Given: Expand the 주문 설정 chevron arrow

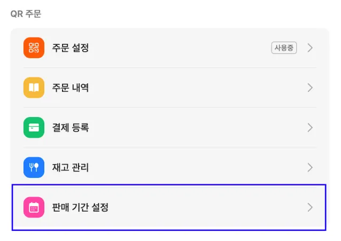Looking at the screenshot, I should click(x=310, y=48).
